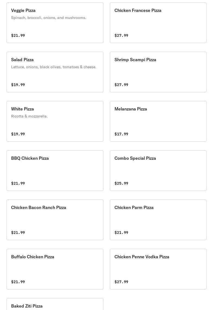Choose the Combo Special Pizza item
This screenshot has width=213, height=310.
pyautogui.click(x=158, y=171)
